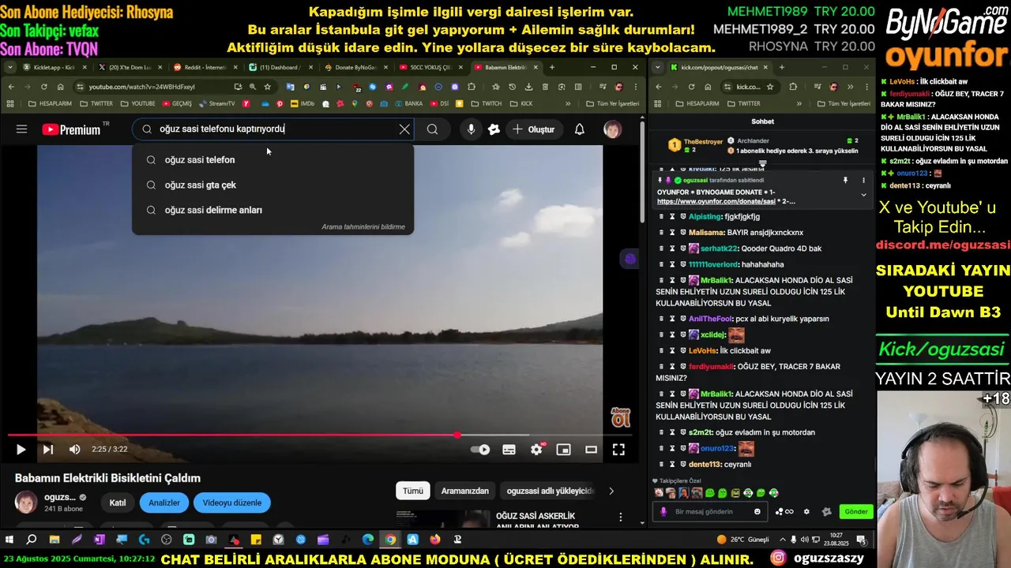Unpin the pinned chat message
Image resolution: width=1011 pixels, height=568 pixels.
[845, 181]
